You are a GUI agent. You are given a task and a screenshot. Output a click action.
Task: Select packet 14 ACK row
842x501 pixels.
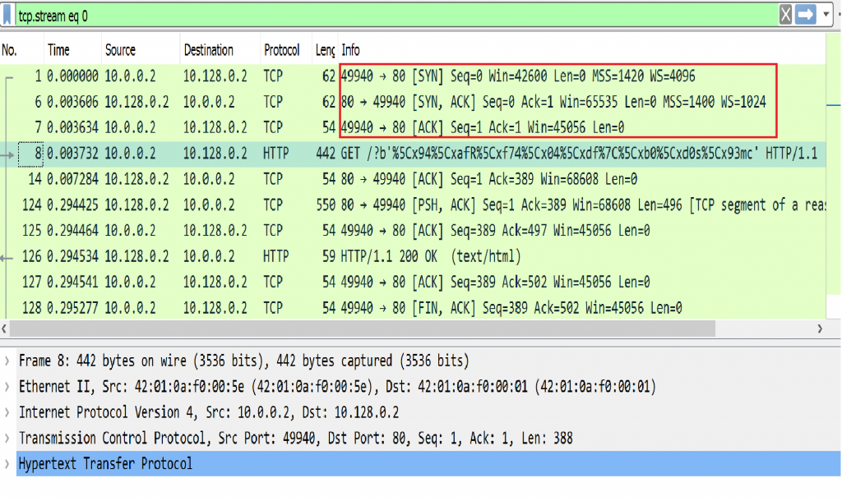[413, 179]
